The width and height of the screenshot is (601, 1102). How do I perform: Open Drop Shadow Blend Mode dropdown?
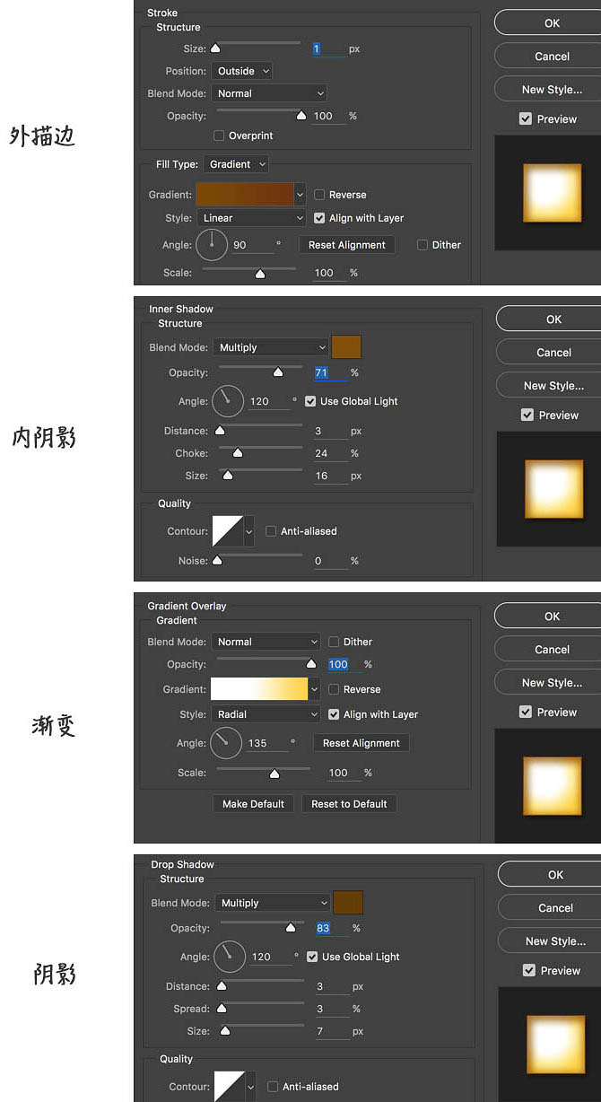pos(274,903)
